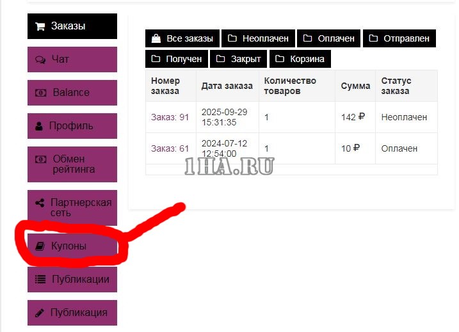The image size is (459, 332).
Task: Click the money icon beside Balance
Action: [40, 93]
